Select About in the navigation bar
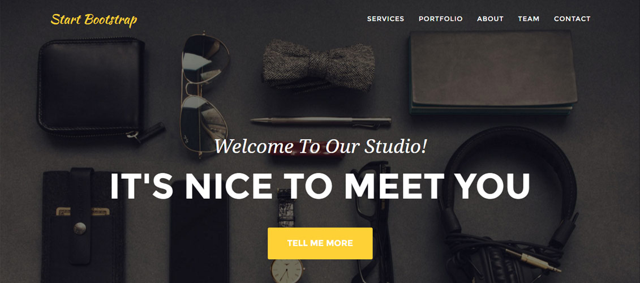 pyautogui.click(x=490, y=19)
